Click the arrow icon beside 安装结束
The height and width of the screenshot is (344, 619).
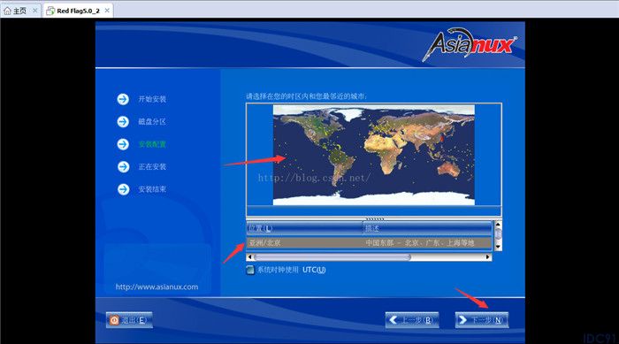pyautogui.click(x=123, y=189)
